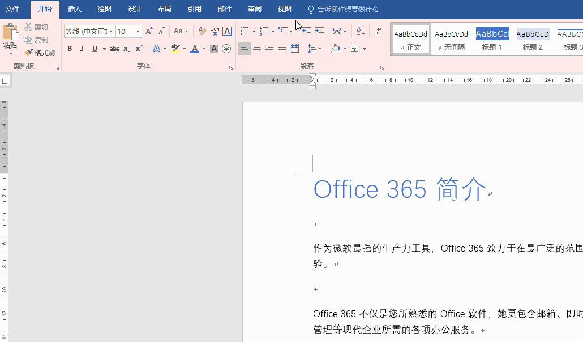This screenshot has width=583, height=342.
Task: Click the Asian layout icon
Action: 337,31
